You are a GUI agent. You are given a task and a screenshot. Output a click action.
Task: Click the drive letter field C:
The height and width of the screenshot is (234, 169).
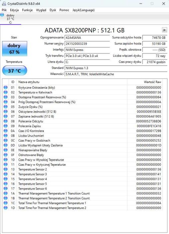[x=87, y=62]
